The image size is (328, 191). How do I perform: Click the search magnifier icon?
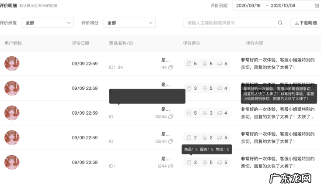(280, 23)
